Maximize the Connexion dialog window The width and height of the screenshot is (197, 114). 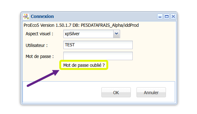(167, 16)
